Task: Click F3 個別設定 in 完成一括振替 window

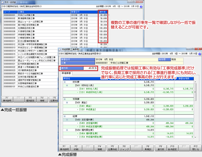Action: click(x=30, y=99)
